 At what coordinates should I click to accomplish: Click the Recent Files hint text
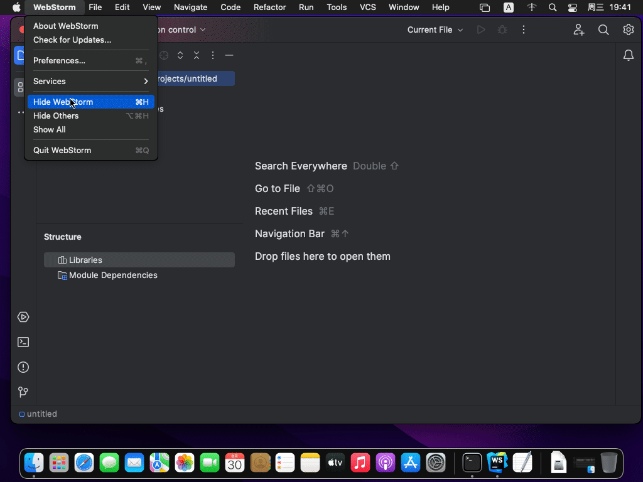pos(284,211)
